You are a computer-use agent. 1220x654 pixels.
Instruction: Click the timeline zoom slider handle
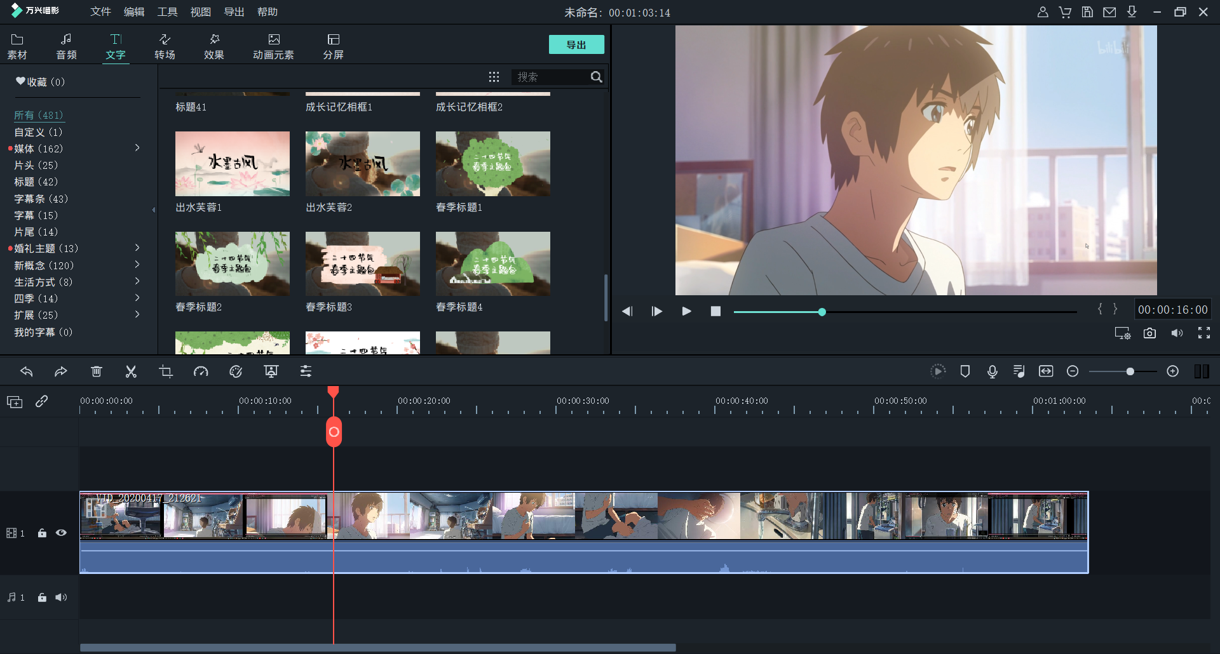[x=1130, y=371]
